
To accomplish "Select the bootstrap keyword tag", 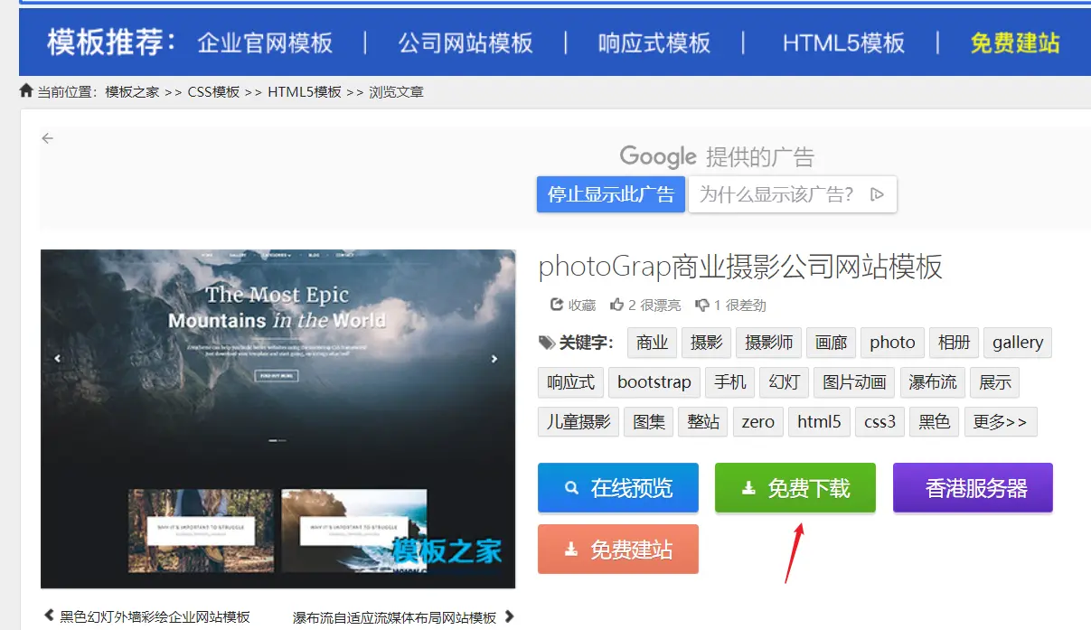I will click(x=654, y=382).
